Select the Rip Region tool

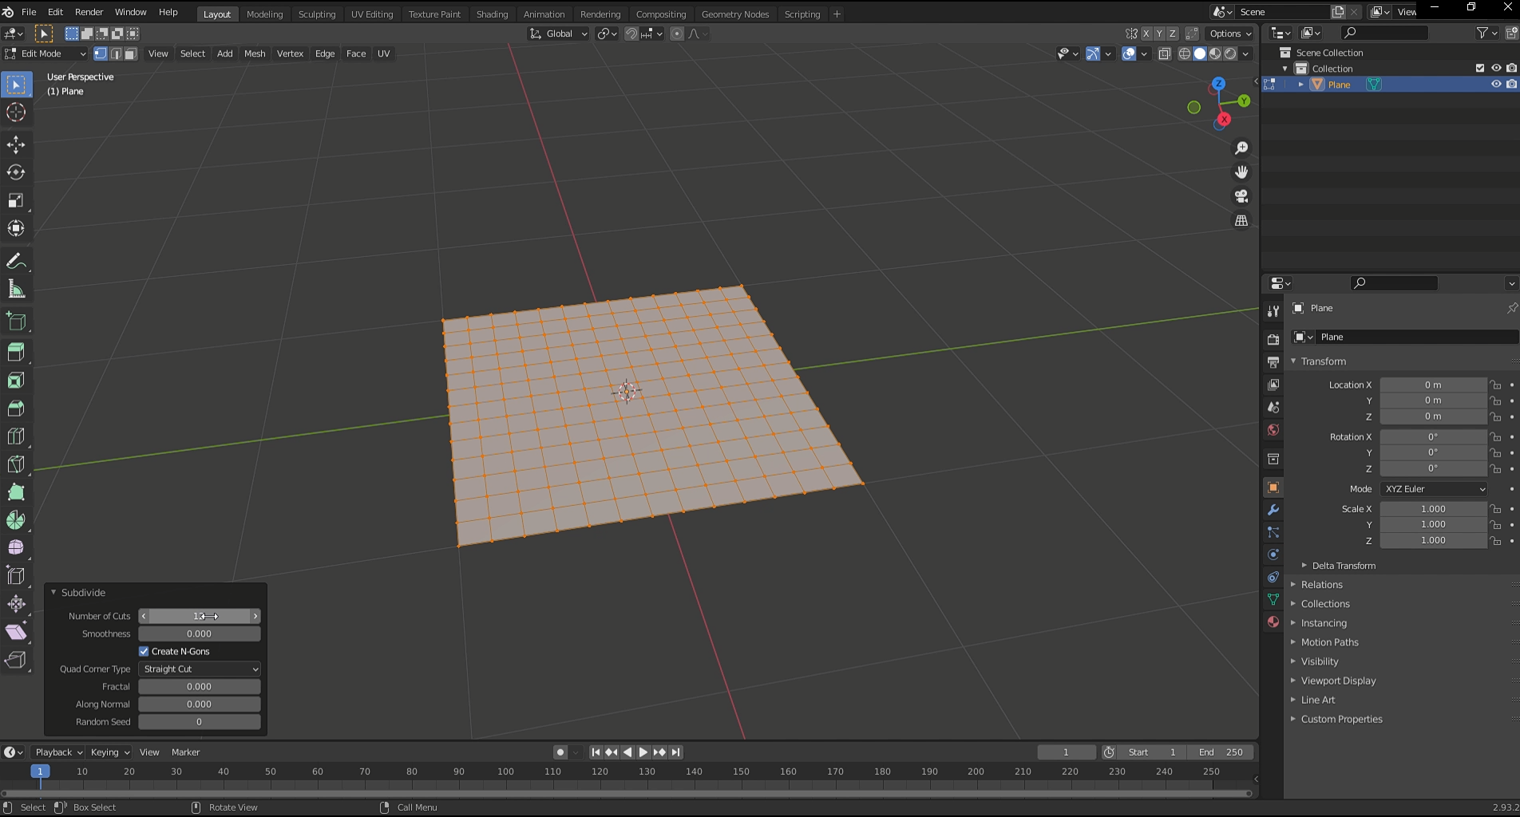tap(16, 660)
